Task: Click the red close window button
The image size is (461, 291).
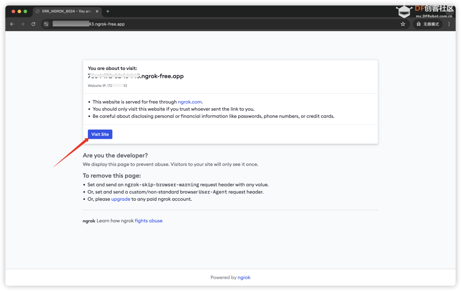Action: tap(13, 11)
